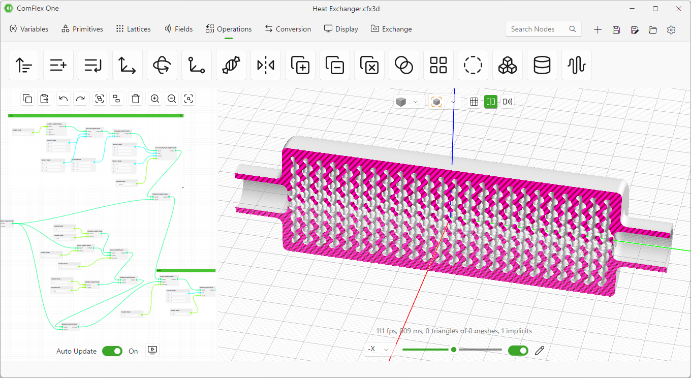Click the section plane position slider

coord(452,350)
